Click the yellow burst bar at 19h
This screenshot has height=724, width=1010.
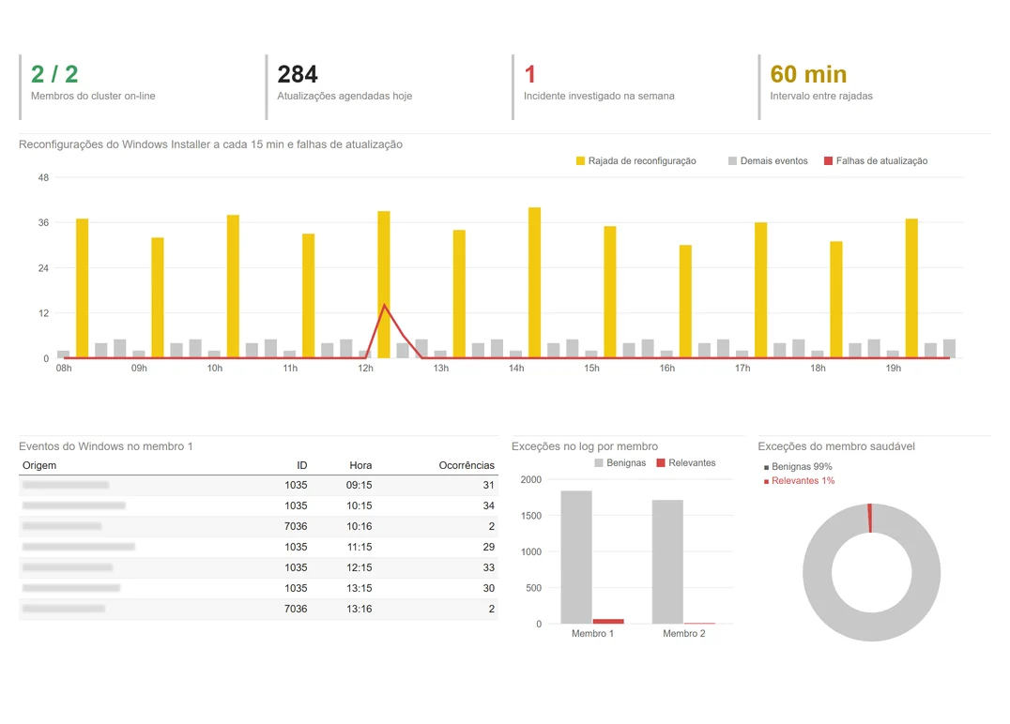tap(911, 288)
